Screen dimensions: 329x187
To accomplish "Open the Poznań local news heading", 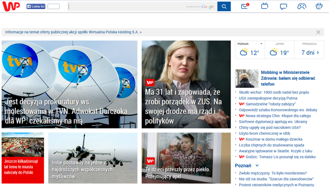I will [243, 166].
